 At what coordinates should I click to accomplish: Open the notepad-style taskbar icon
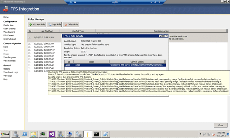tap(105, 134)
